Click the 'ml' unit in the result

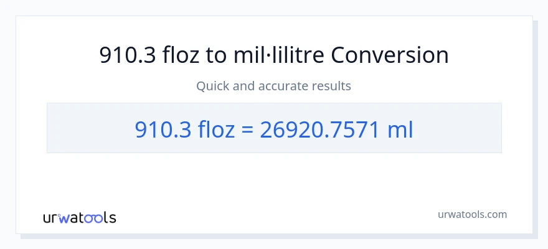pos(400,129)
